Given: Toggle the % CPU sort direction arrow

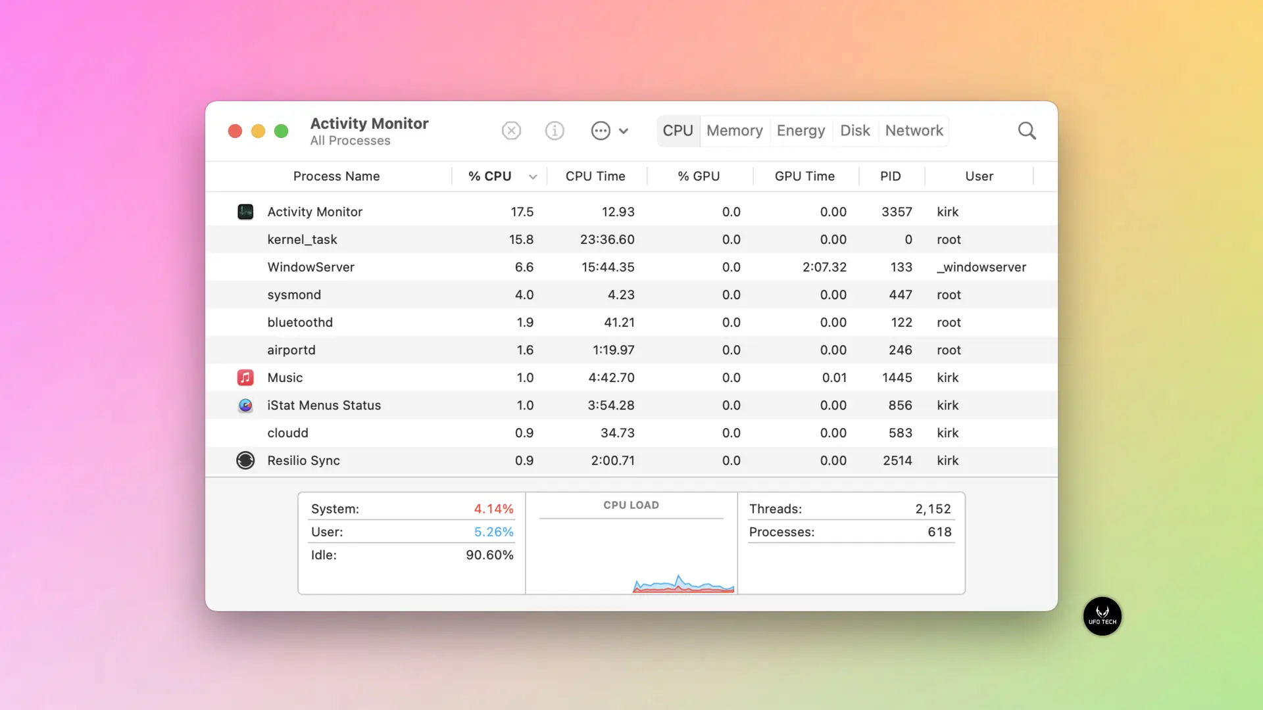Looking at the screenshot, I should click(x=533, y=177).
